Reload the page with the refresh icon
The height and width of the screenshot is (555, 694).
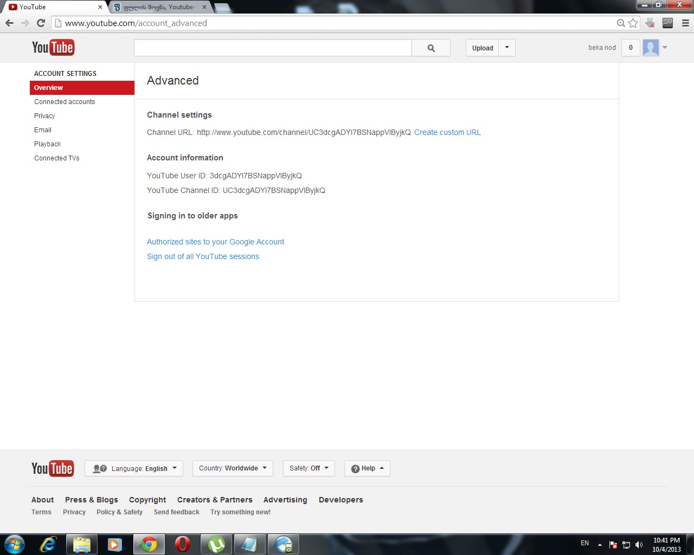(x=41, y=23)
